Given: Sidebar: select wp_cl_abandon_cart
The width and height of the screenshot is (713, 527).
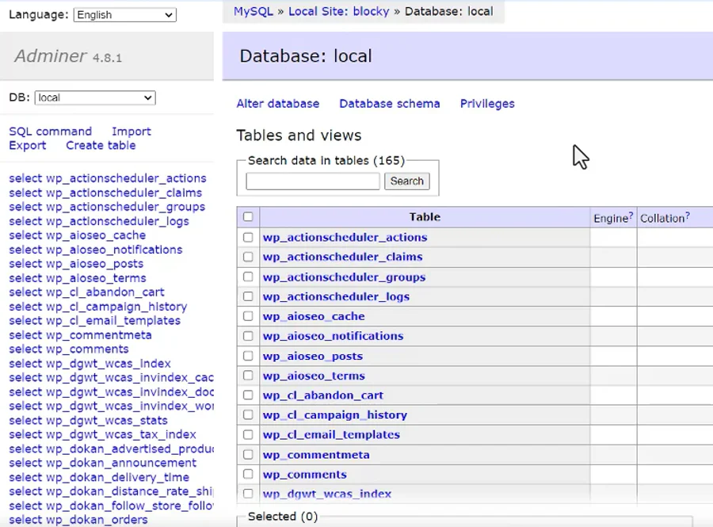Looking at the screenshot, I should [x=87, y=292].
